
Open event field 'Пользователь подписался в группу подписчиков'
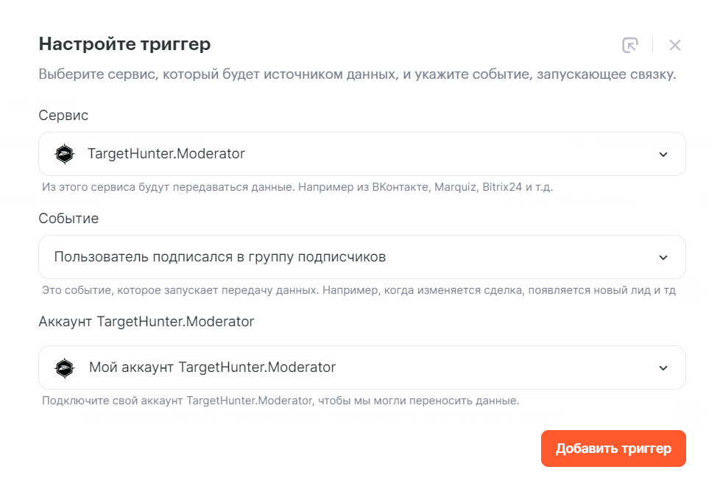point(220,257)
